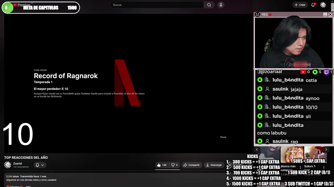Open options for Suika's video
This screenshot has height=187, width=334.
coord(324,168)
